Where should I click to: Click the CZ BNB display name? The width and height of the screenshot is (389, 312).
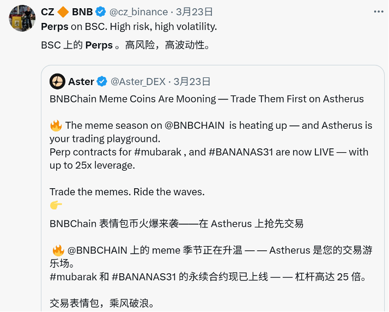tap(67, 12)
